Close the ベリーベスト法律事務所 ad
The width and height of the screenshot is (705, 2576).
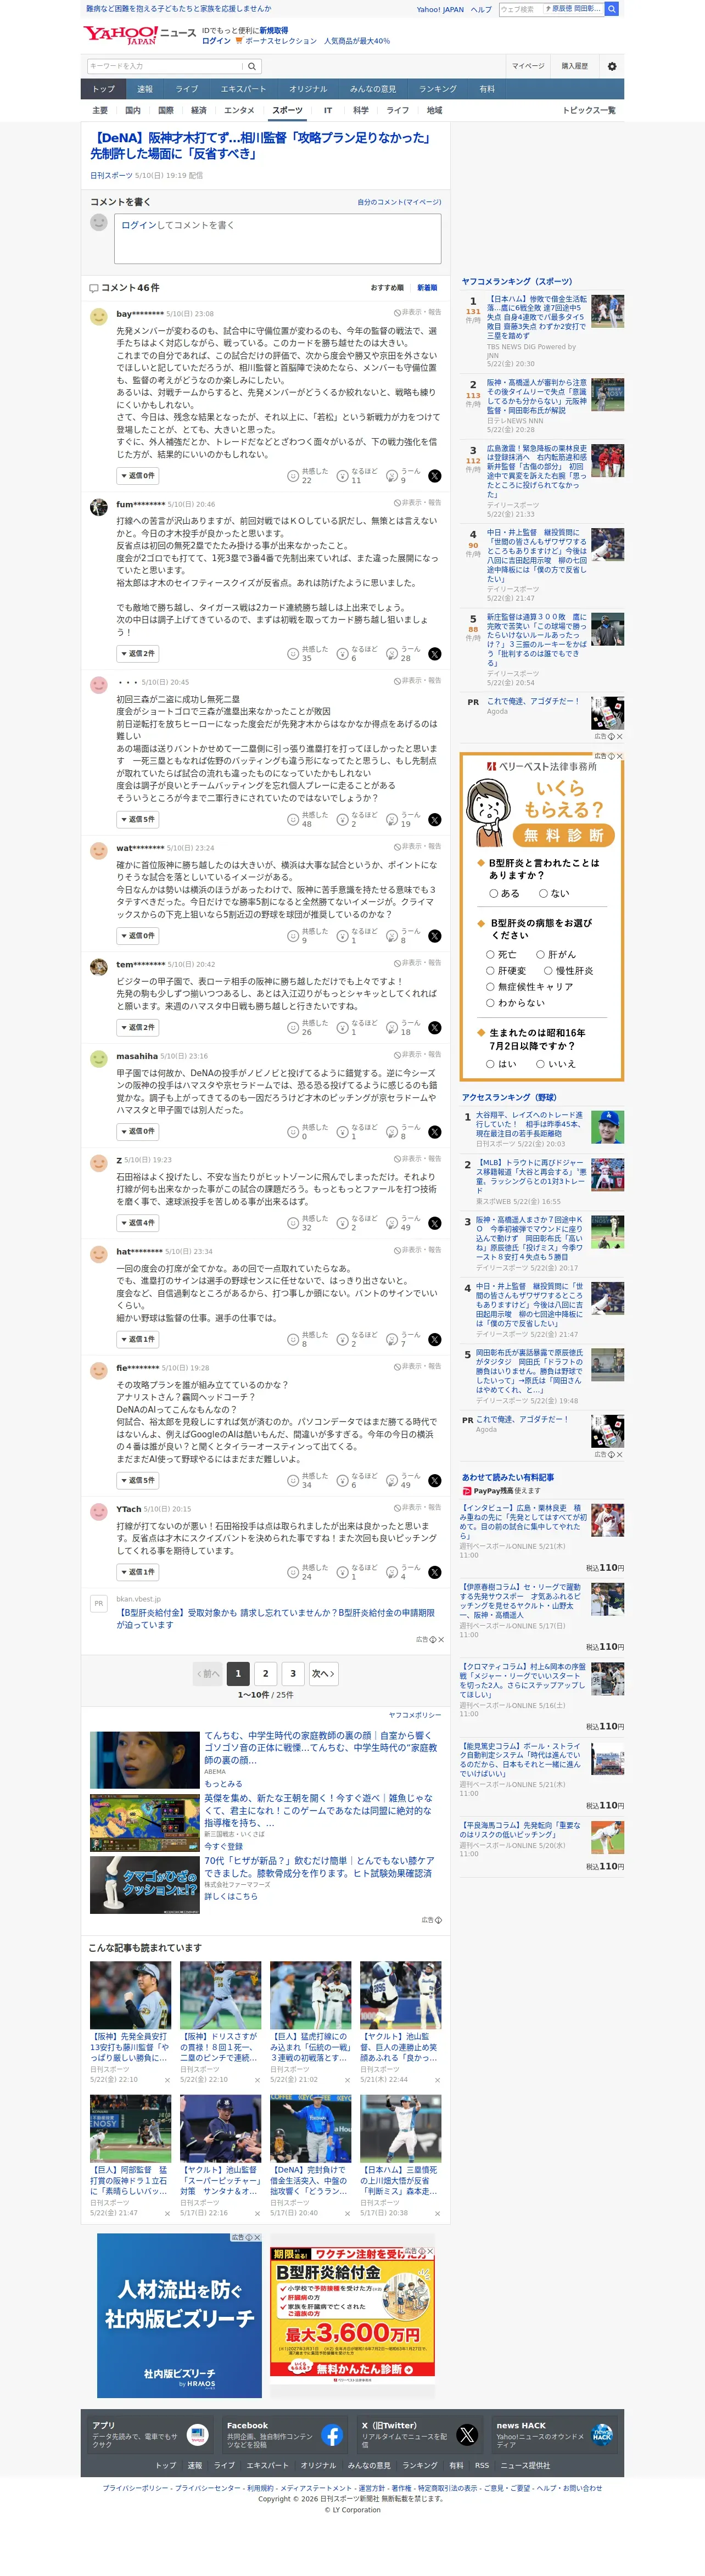coord(619,756)
